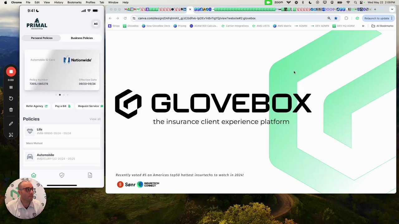The height and width of the screenshot is (224, 399).
Task: View site information icon in the address bar
Action: click(134, 18)
